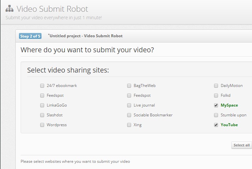Screen dimensions: 252x169
Task: Click the Untitled project title text
Action: tap(85, 36)
